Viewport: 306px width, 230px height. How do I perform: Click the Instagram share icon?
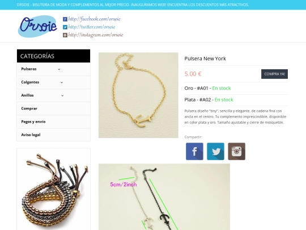coord(236,152)
